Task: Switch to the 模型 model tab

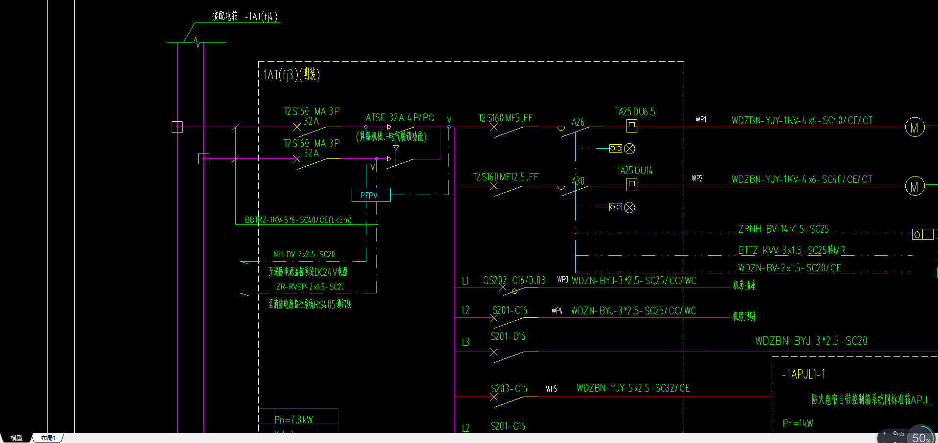Action: (17, 438)
